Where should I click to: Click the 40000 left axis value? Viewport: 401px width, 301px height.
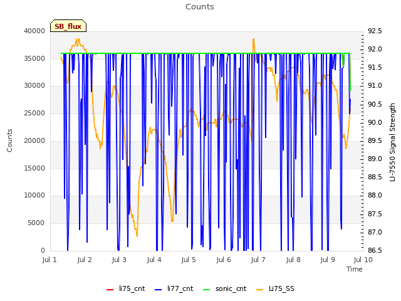pos(34,31)
